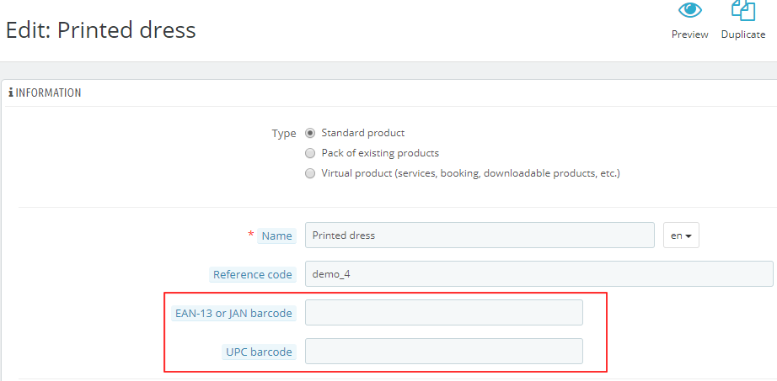Select the Standard product radio button
The height and width of the screenshot is (381, 777).
pos(310,133)
